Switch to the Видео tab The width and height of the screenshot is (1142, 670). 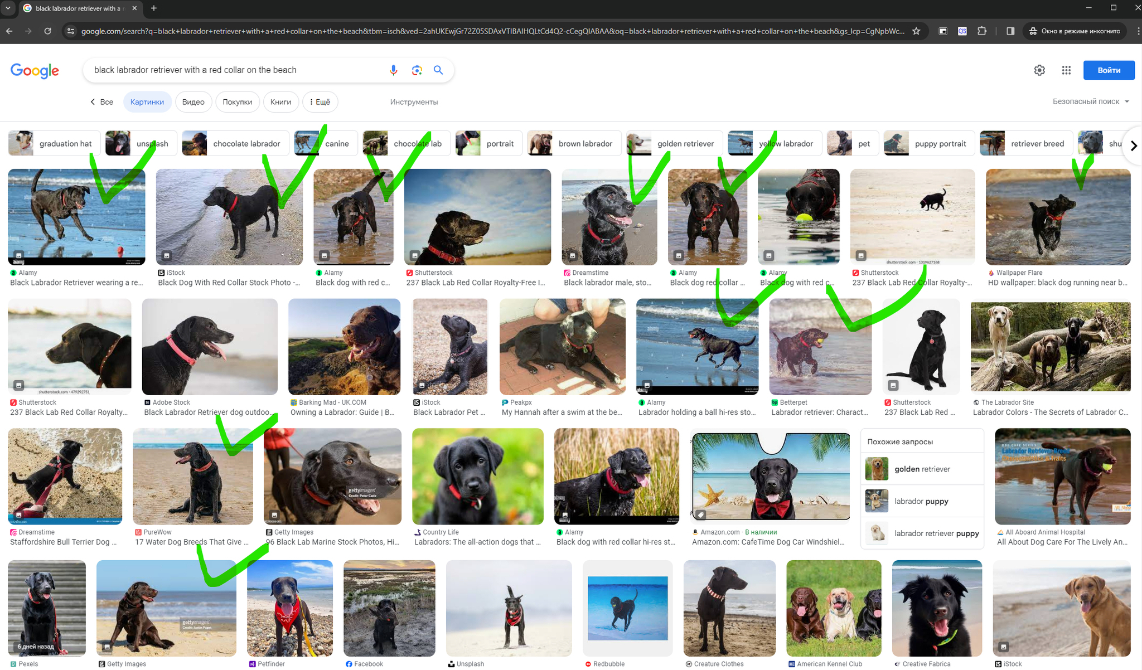pyautogui.click(x=193, y=102)
